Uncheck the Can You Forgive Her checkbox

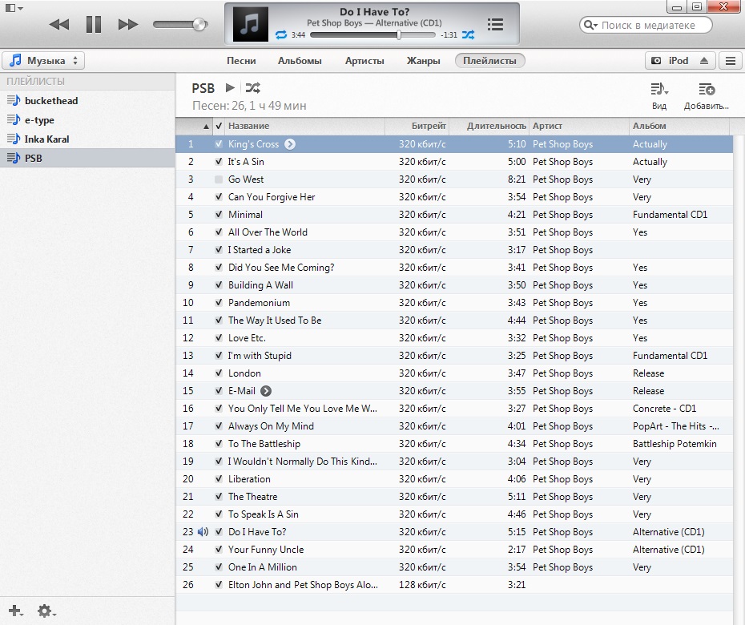click(219, 197)
